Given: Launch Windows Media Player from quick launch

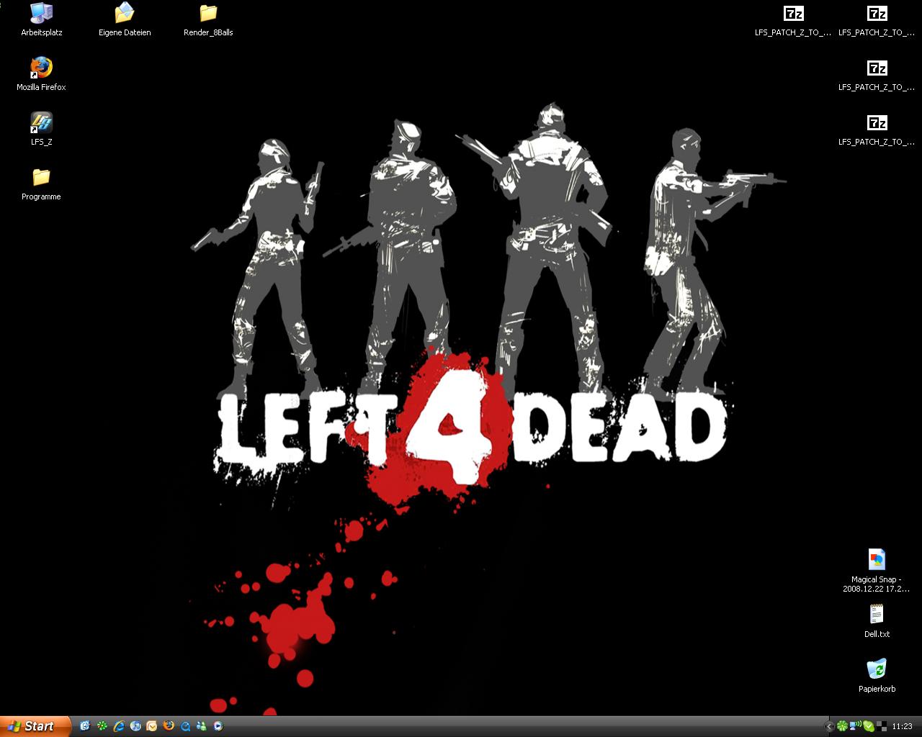Looking at the screenshot, I should 218,726.
